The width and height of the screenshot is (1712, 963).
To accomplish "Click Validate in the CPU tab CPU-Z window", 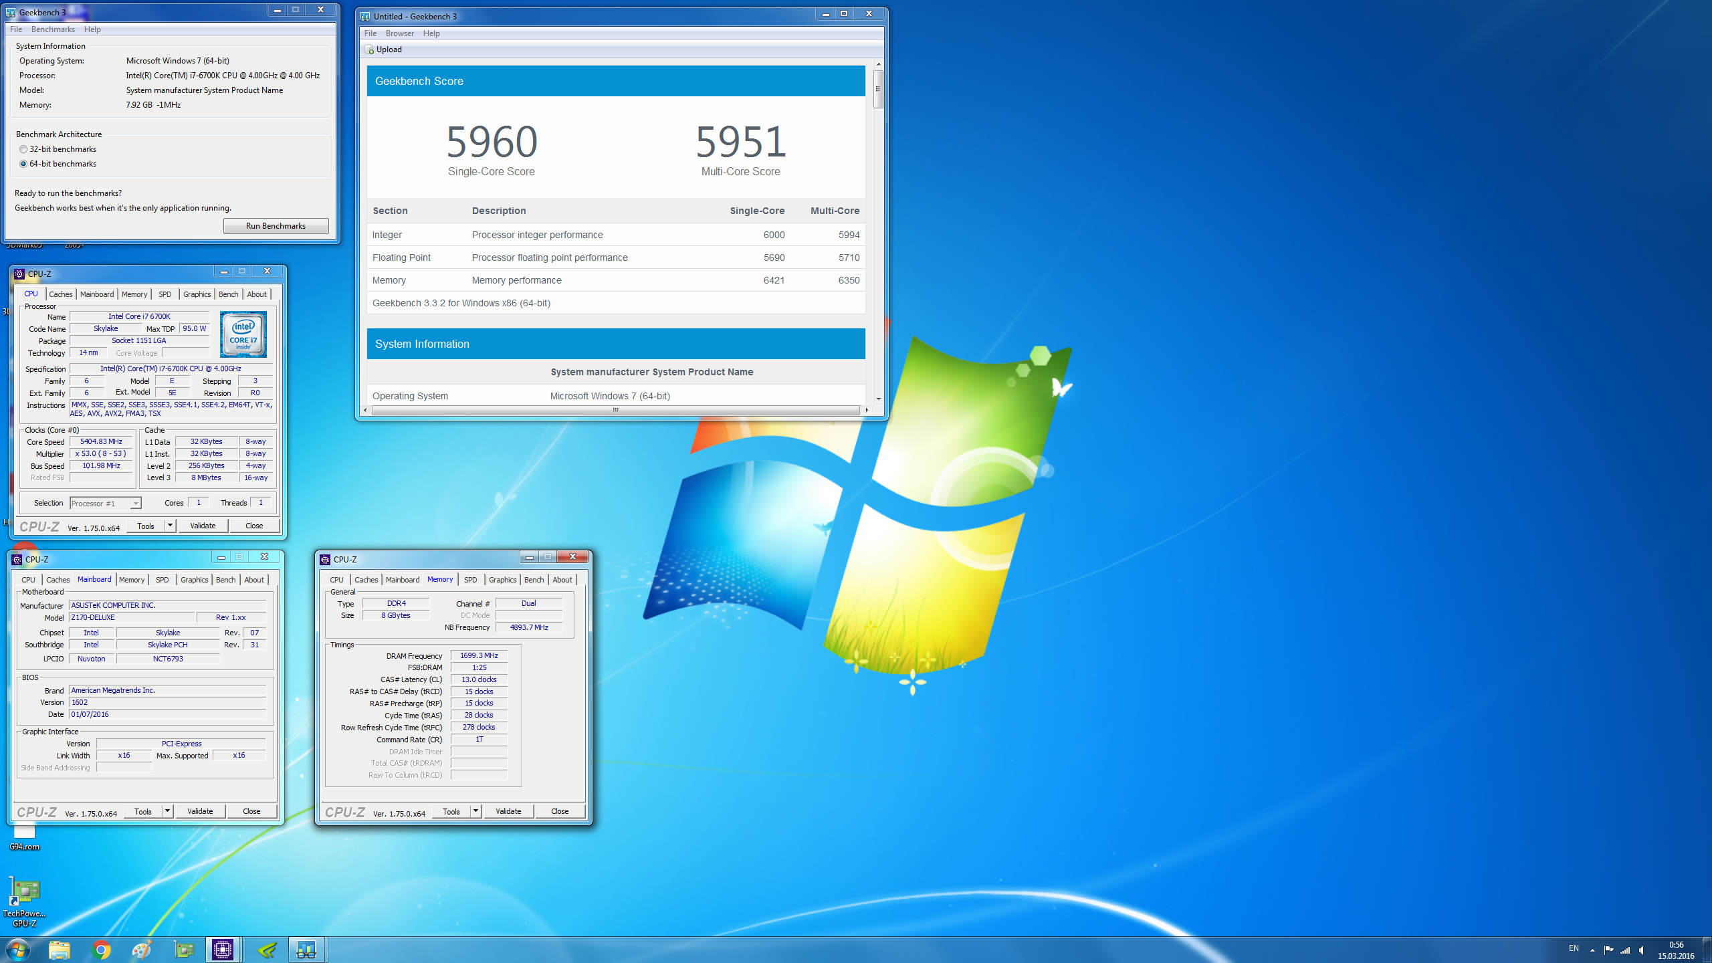I will [x=203, y=526].
